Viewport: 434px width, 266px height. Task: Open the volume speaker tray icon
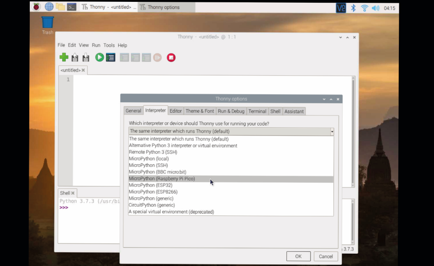coord(376,8)
